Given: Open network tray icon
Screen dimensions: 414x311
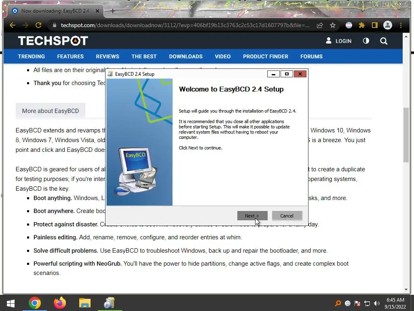Looking at the screenshot, I should 367,303.
